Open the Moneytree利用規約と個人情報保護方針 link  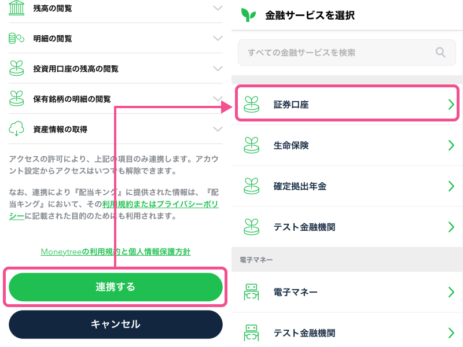tap(115, 252)
